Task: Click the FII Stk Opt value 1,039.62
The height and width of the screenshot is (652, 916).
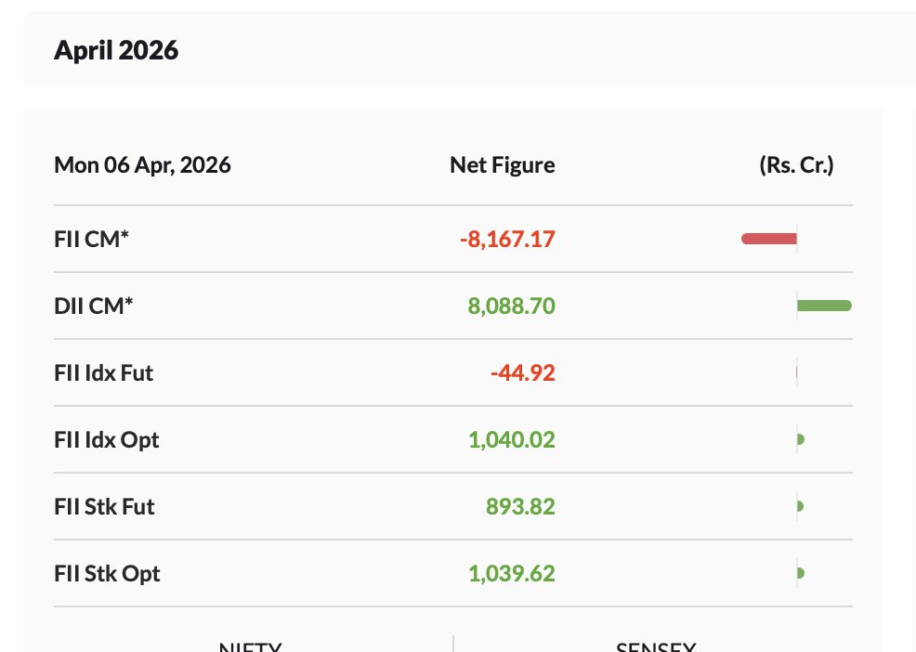Action: click(x=511, y=574)
